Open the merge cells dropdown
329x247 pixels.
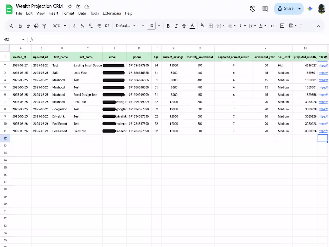220,26
